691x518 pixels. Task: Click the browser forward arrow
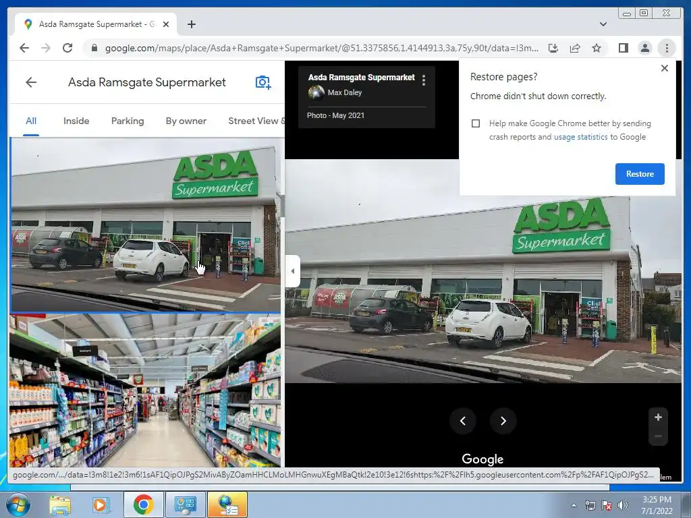coord(46,48)
